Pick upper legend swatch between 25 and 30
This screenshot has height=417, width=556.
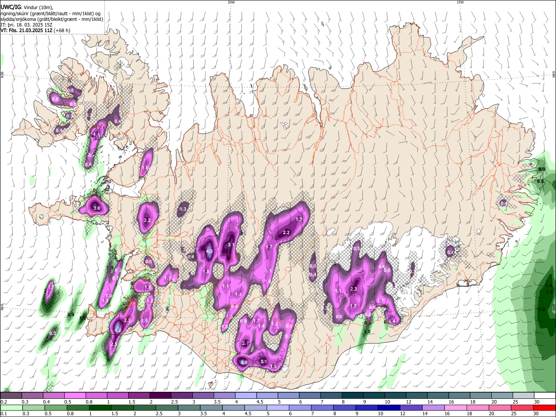coord(523,395)
